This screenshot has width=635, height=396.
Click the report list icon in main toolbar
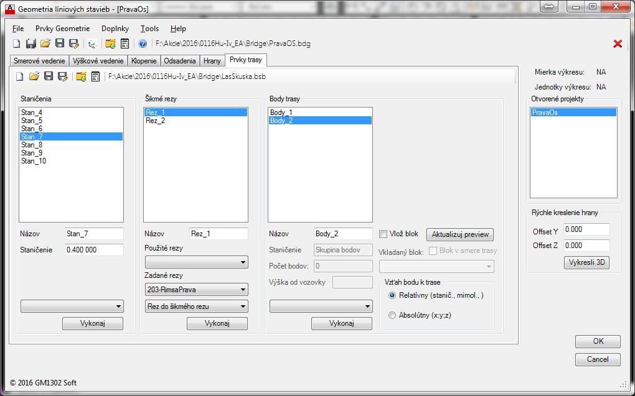pos(125,44)
